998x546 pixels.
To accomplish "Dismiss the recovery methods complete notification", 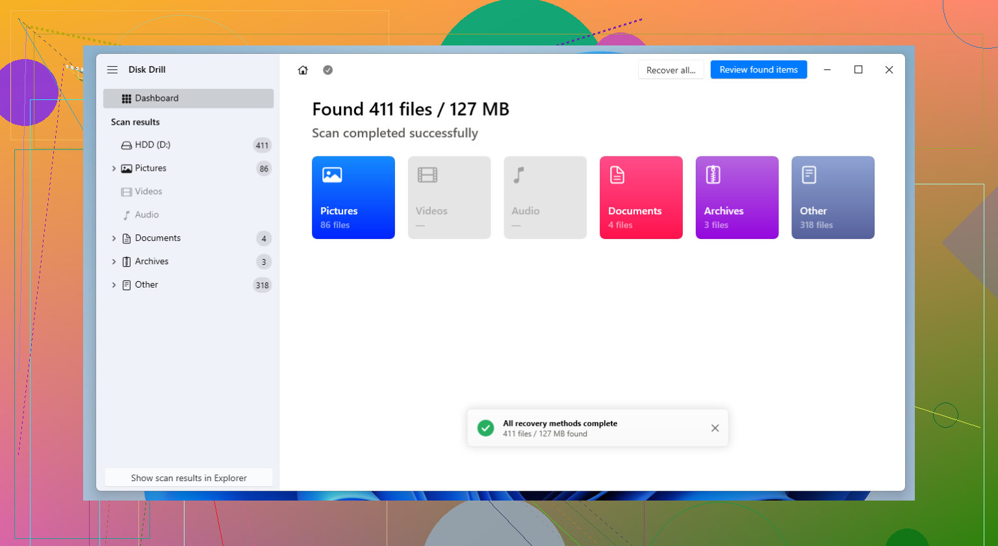I will [x=715, y=428].
